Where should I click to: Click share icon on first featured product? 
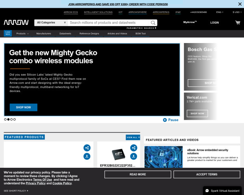(x=87, y=148)
